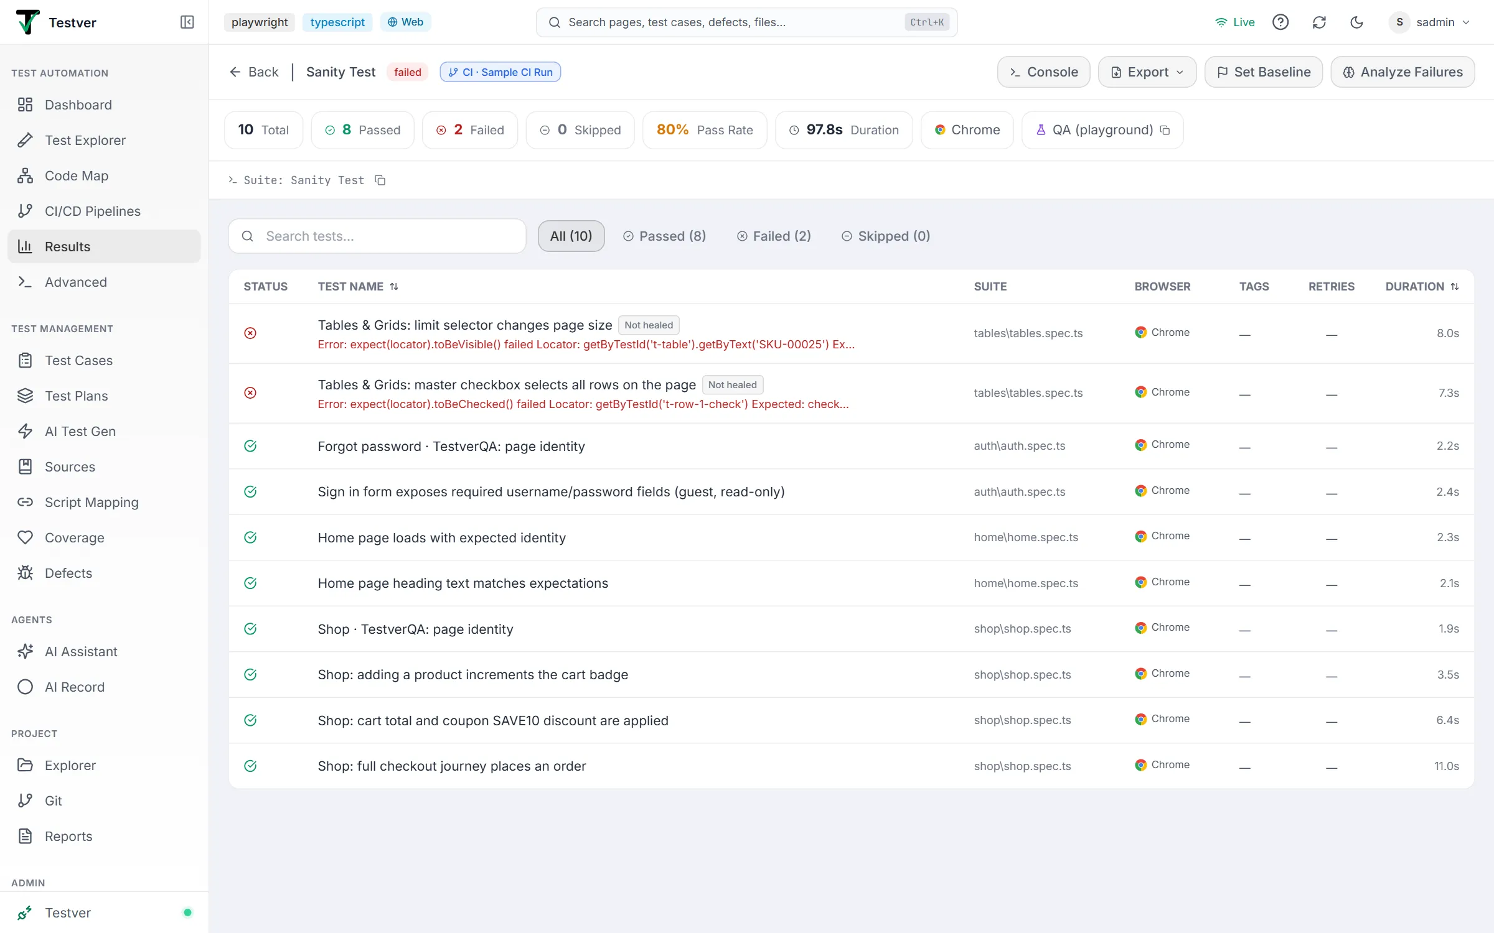
Task: Open project Explorer in sidebar
Action: [104, 765]
